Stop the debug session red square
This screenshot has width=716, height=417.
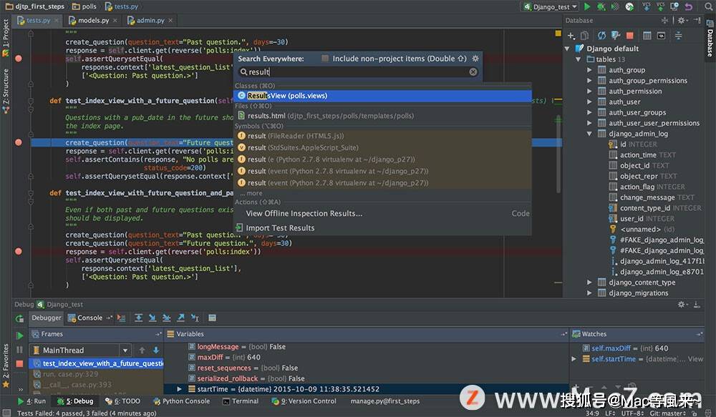point(19,363)
